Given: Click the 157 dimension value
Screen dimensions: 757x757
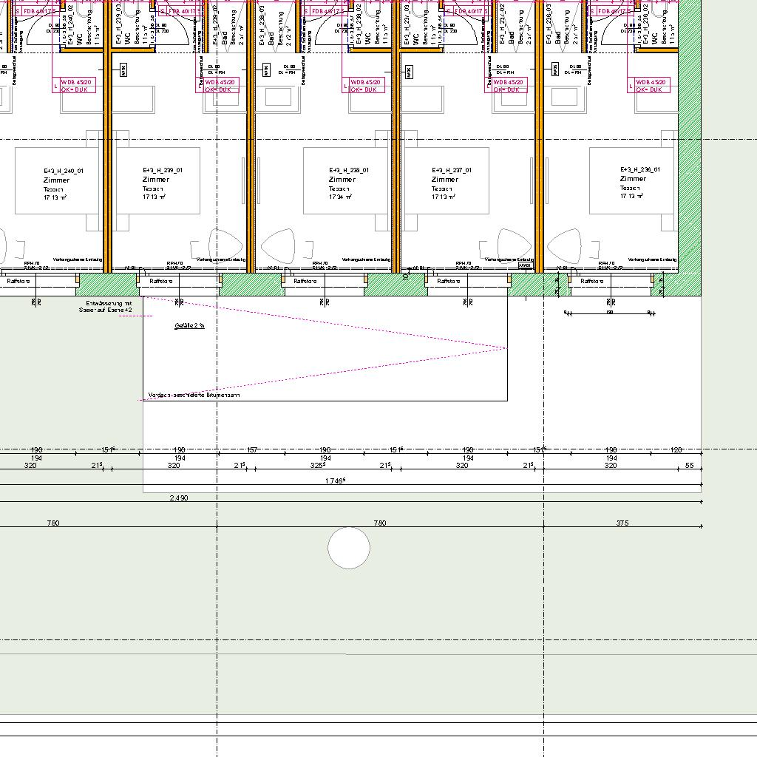Looking at the screenshot, I should (x=252, y=450).
